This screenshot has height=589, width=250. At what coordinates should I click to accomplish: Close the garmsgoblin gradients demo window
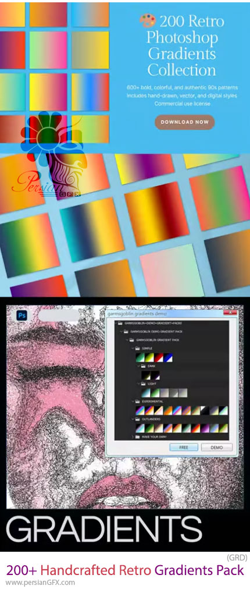[229, 312]
